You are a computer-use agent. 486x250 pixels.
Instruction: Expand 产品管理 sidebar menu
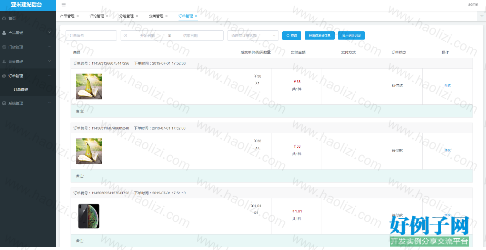click(x=28, y=33)
